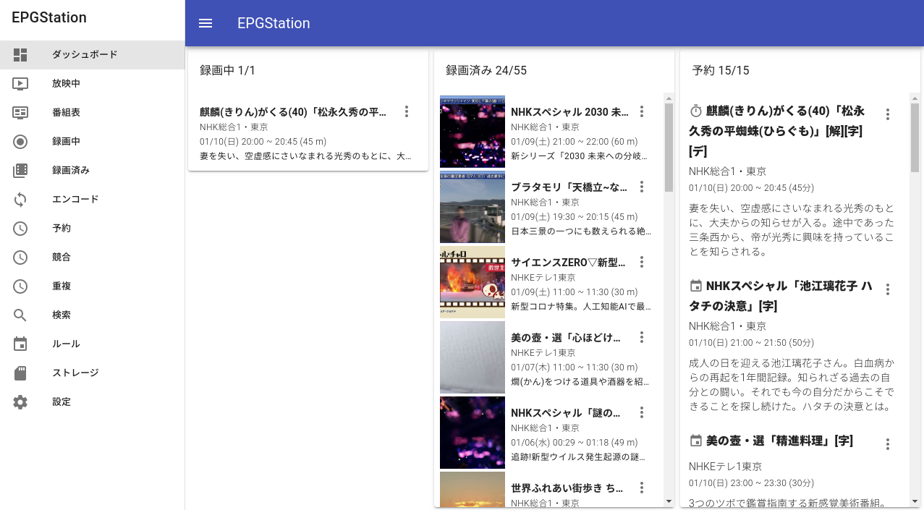Click the ストレージ SD card icon
924x510 pixels.
[x=20, y=373]
